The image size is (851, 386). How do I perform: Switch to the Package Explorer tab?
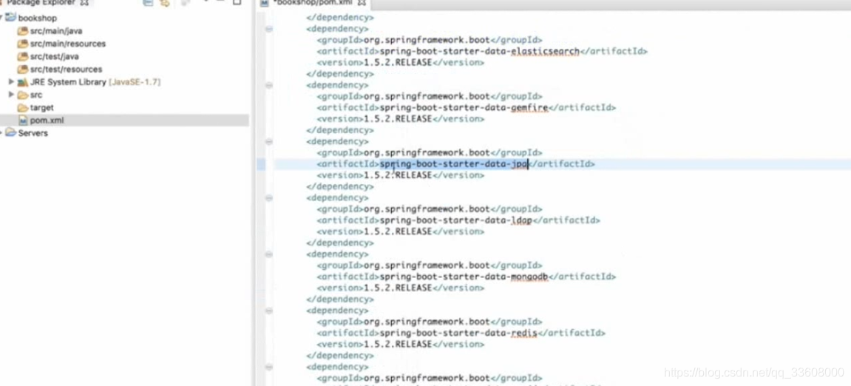click(42, 3)
